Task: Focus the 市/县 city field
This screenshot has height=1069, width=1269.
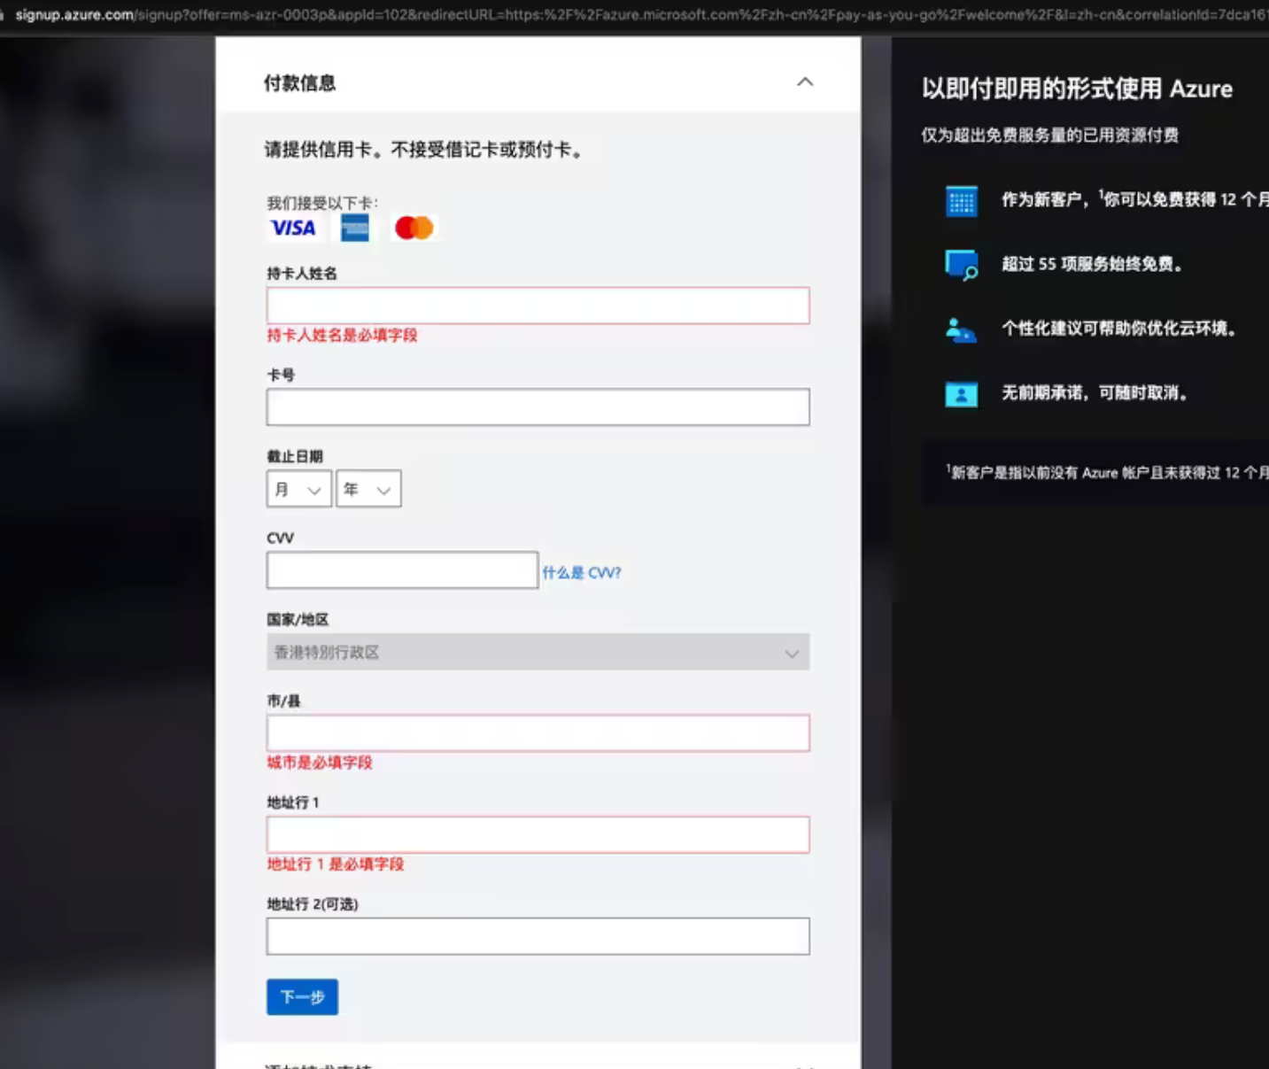Action: click(x=538, y=733)
